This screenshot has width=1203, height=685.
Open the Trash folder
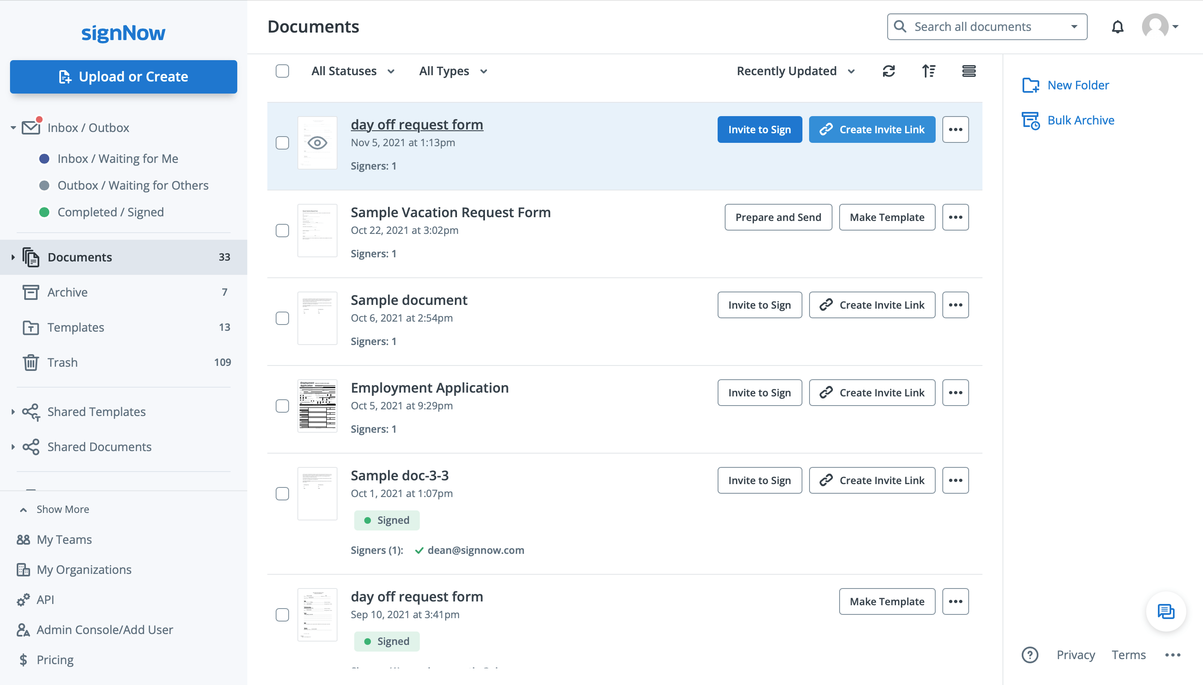coord(62,362)
